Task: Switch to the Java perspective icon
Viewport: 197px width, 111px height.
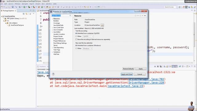Action: coord(186,7)
